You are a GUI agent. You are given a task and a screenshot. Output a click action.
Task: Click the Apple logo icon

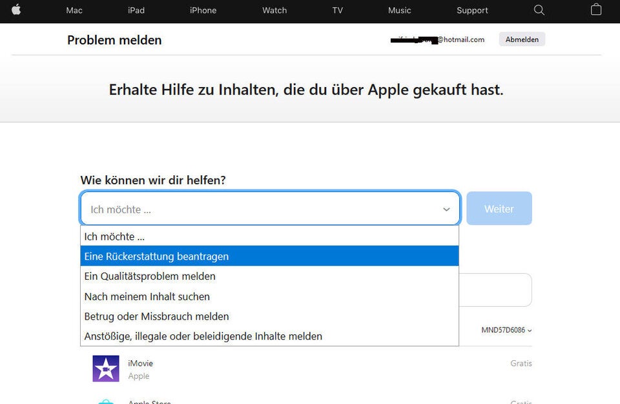16,10
